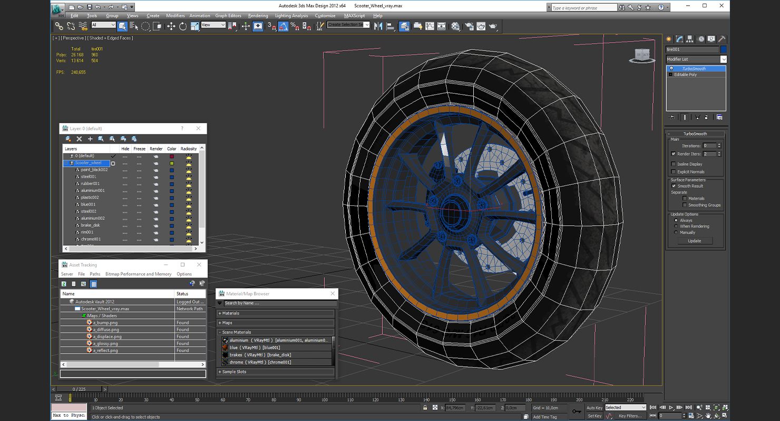Viewport: 780px width, 421px height.
Task: Collapse Scene Materials group
Action: [277, 332]
